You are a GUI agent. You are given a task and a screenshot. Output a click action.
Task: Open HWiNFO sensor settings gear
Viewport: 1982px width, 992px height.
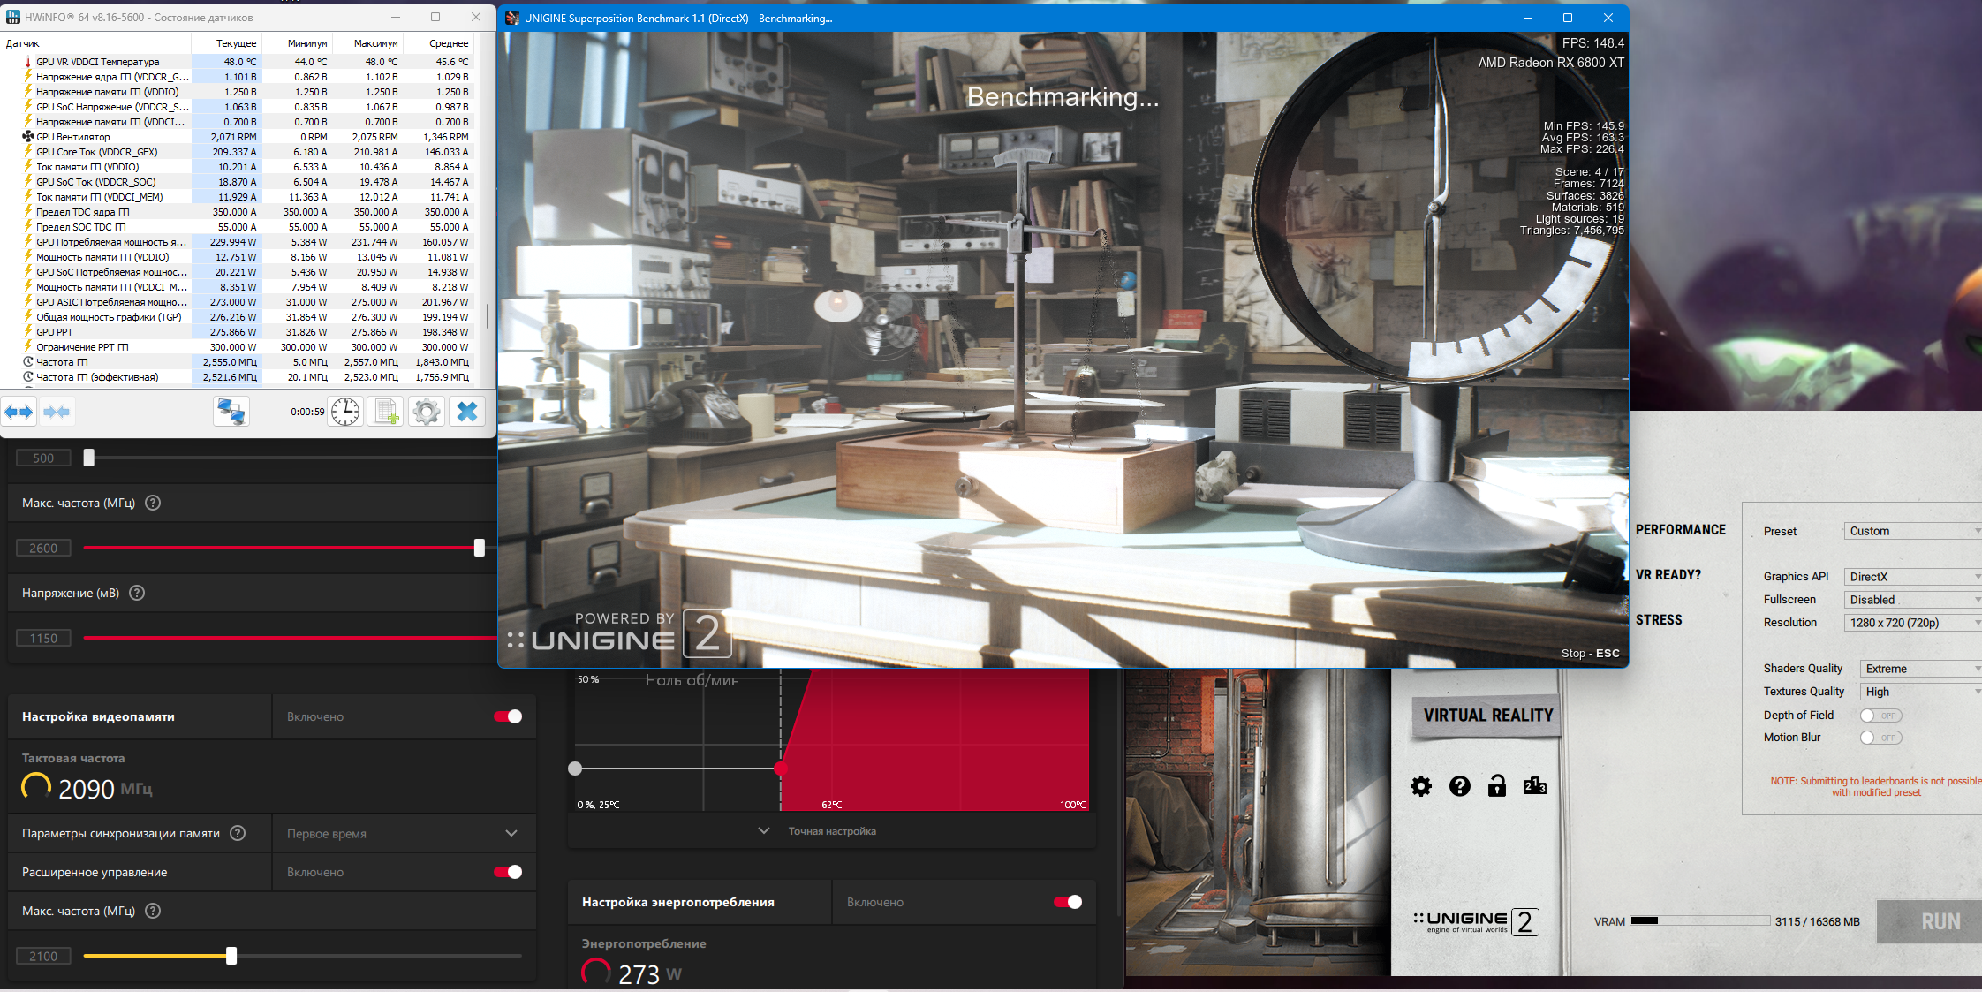pos(427,412)
